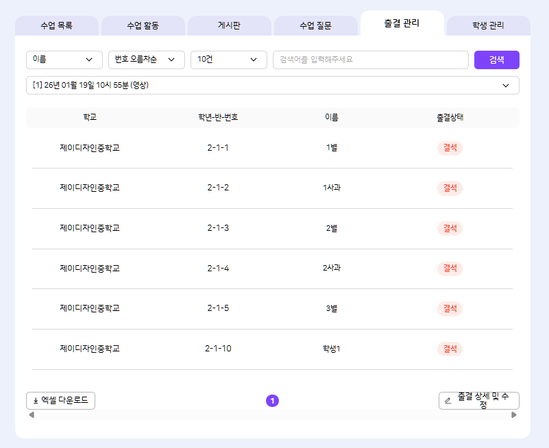Click the purple 검색 search button

click(496, 60)
